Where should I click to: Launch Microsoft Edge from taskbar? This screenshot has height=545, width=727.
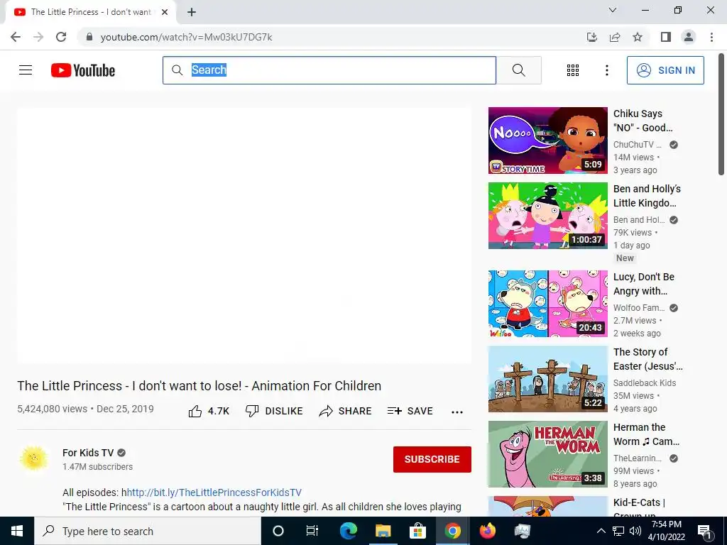click(x=348, y=531)
